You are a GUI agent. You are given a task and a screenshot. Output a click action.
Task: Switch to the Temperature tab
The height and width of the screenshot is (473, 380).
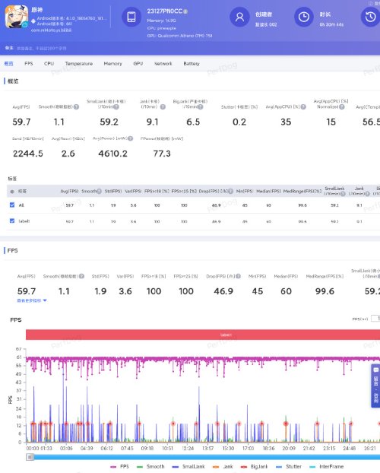(79, 64)
